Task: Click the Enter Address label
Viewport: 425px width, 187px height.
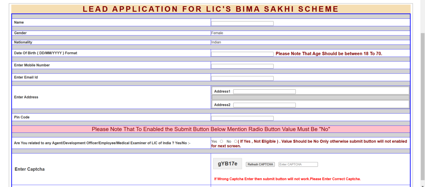Action: pos(26,97)
